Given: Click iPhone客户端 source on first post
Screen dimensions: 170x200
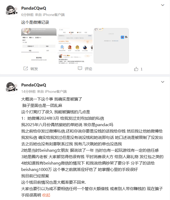Looking at the screenshot, I should pos(54,15).
